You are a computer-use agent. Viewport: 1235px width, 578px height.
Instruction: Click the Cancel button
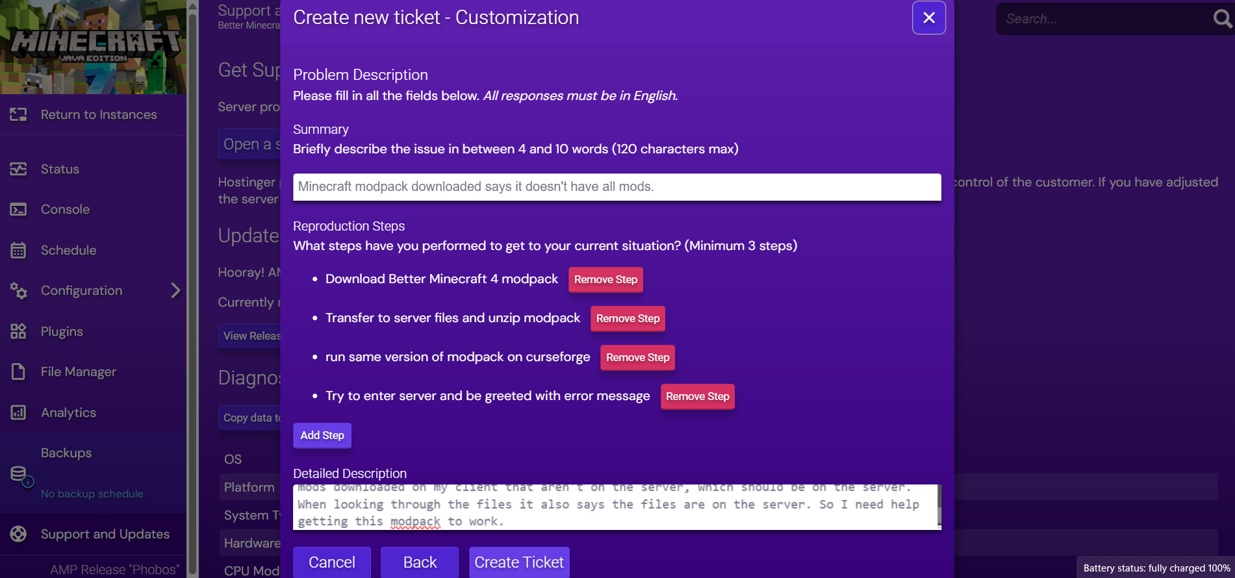point(332,562)
